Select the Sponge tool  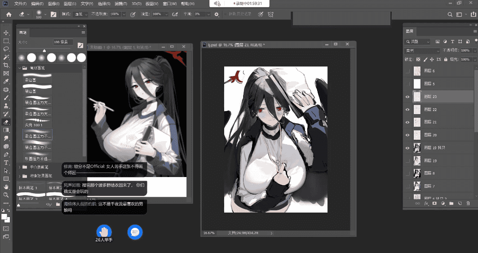tap(6, 146)
